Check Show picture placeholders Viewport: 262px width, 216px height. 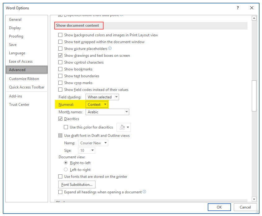point(60,49)
